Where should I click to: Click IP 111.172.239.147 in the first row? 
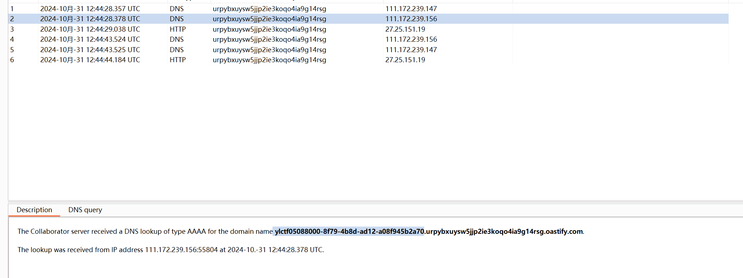(411, 9)
